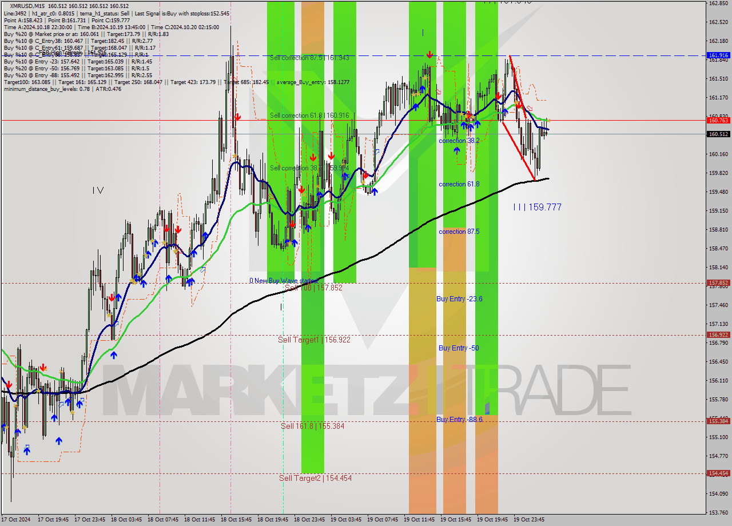Click the '17 Oct 23:45' time axis label

[90, 520]
